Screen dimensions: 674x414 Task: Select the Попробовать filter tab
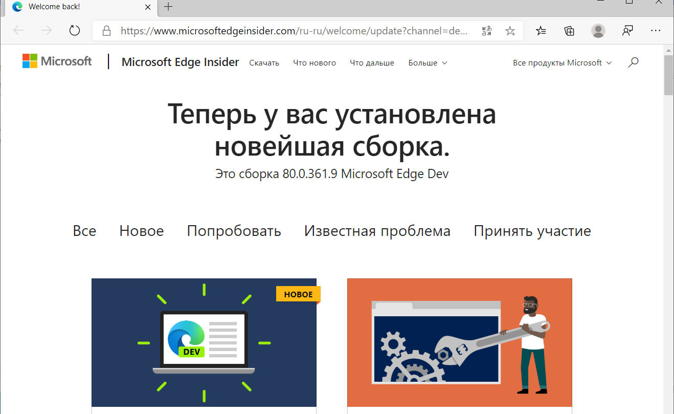(234, 231)
